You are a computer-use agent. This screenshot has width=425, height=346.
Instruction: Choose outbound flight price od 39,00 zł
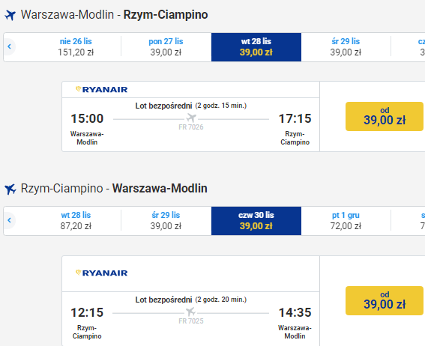(x=385, y=116)
